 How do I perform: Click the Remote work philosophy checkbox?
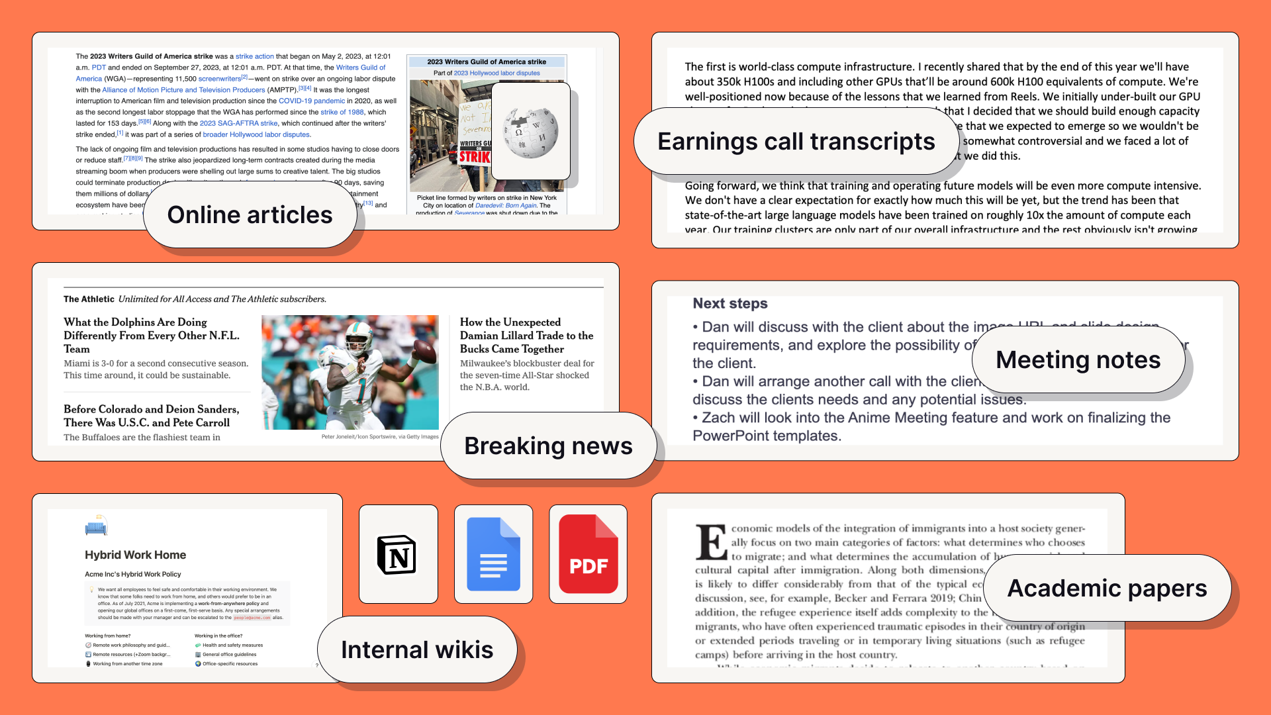click(x=88, y=645)
